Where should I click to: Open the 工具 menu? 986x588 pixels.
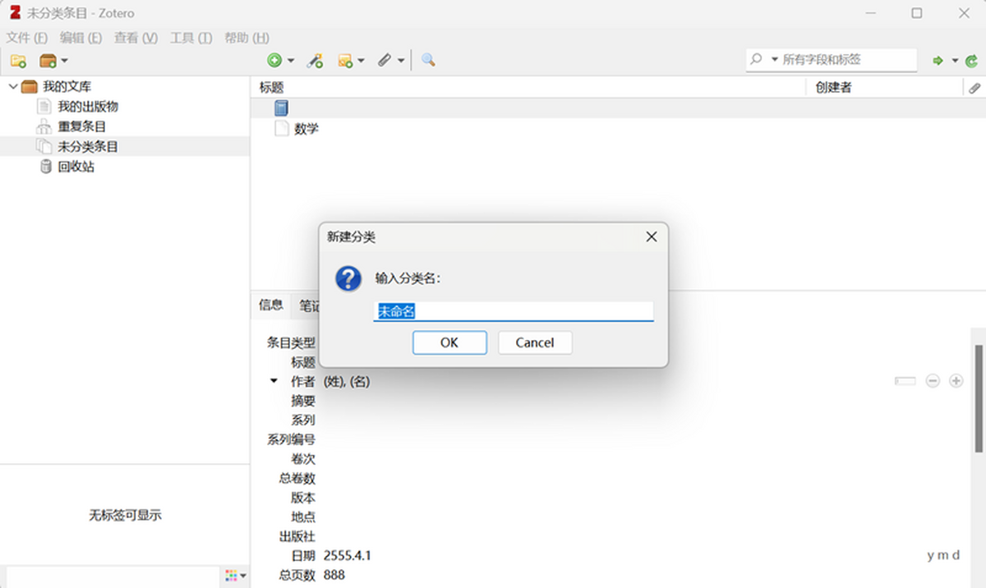[191, 38]
